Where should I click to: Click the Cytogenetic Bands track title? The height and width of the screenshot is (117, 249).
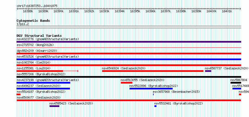pyautogui.click(x=33, y=21)
